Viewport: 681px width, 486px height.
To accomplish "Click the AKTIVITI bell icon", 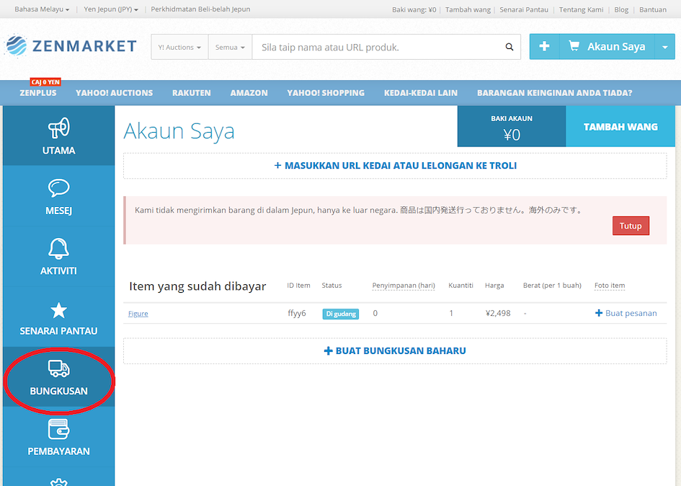I will pyautogui.click(x=58, y=248).
